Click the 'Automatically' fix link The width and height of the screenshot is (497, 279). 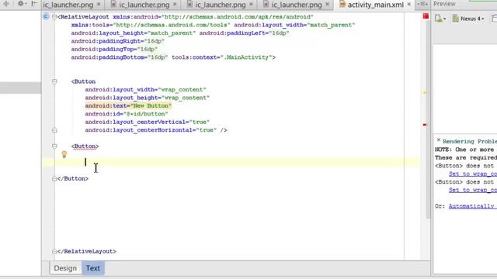472,206
